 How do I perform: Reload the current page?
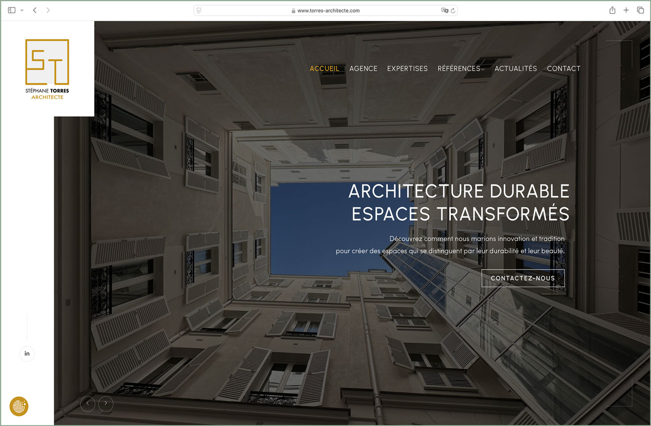453,11
